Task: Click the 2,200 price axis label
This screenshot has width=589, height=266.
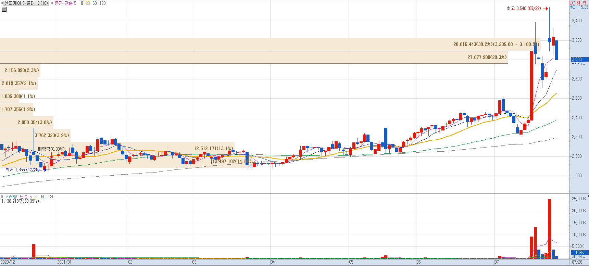Action: pos(577,137)
